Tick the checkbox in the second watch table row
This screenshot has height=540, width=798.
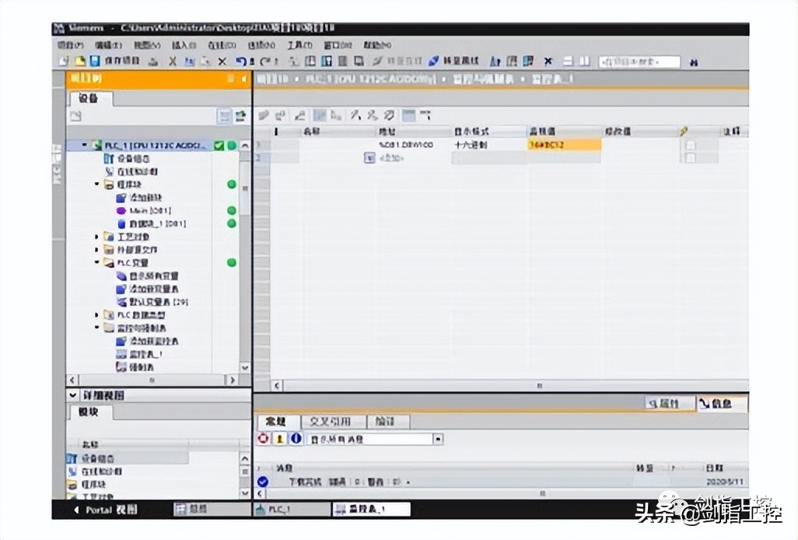point(690,158)
